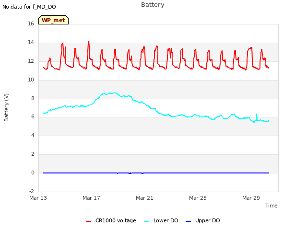Click the 4 y-axis tick label
Image resolution: width=307 pixels, height=230 pixels.
33,135
